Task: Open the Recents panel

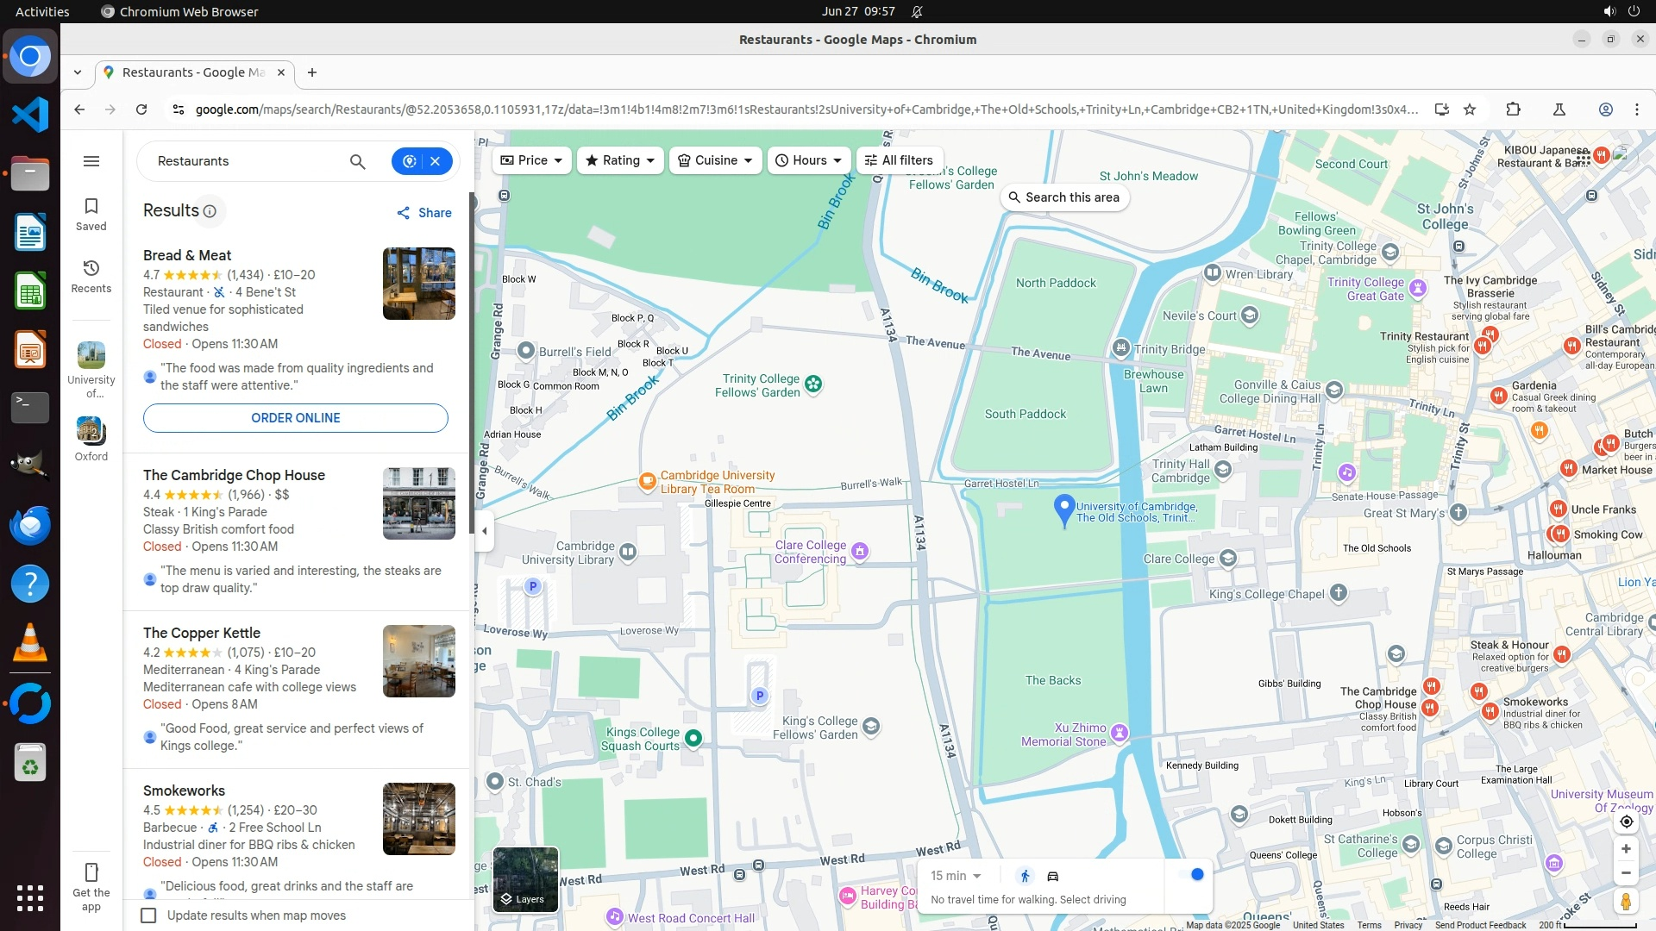Action: tap(91, 276)
